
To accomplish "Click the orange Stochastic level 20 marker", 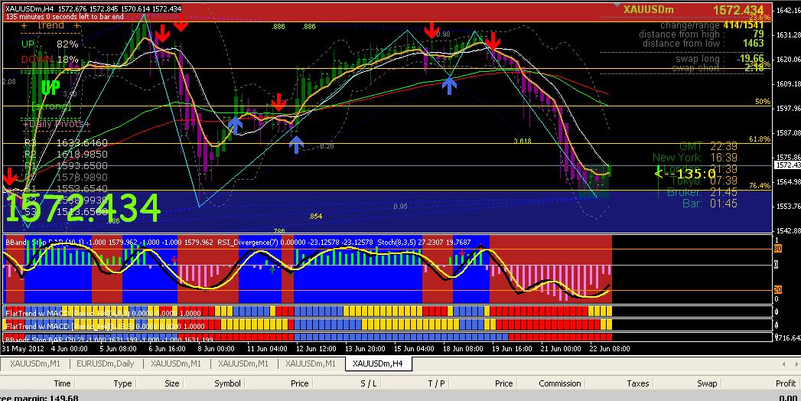I will pos(777,289).
